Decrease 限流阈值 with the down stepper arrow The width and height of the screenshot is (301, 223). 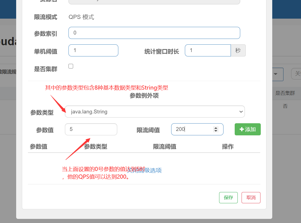(216, 131)
